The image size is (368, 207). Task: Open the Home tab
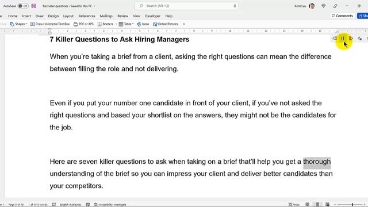click(x=13, y=16)
